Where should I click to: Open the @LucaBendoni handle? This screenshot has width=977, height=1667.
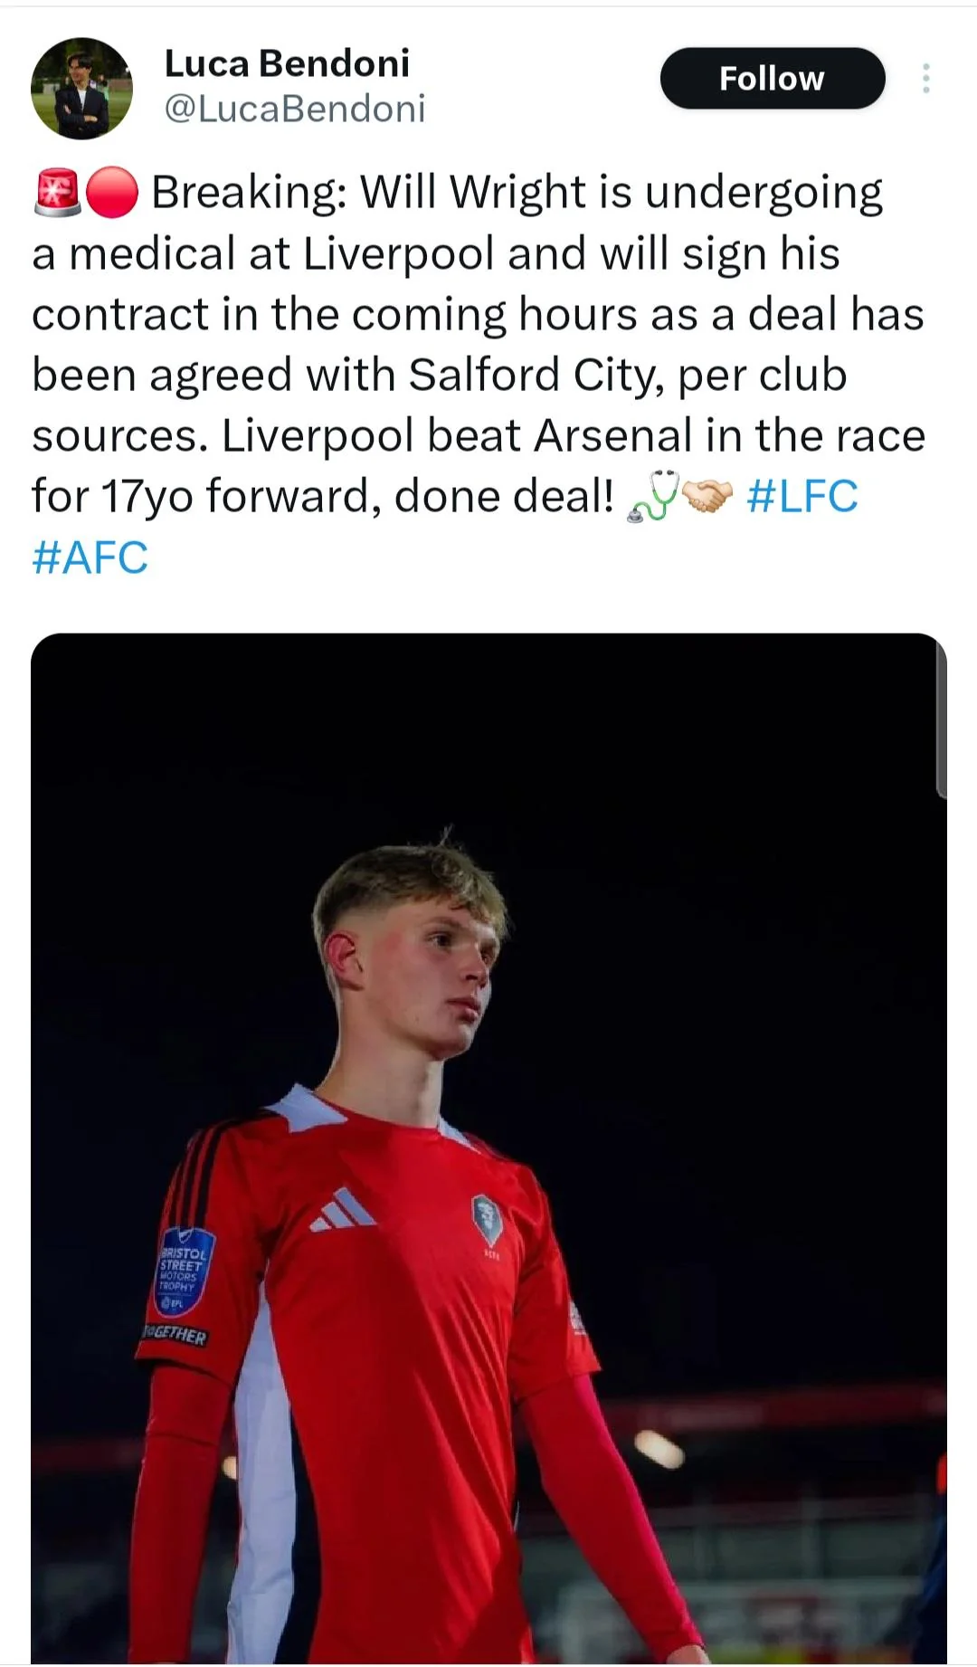coord(295,109)
